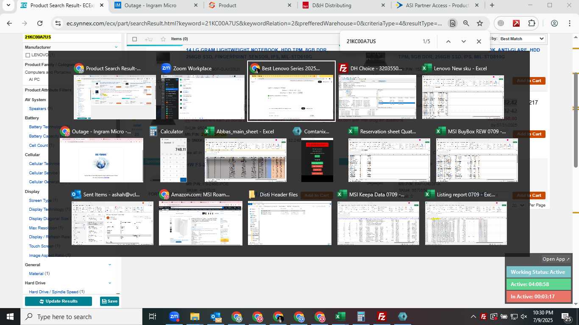Click the red arrow extension icon
This screenshot has width=579, height=325.
click(x=516, y=23)
